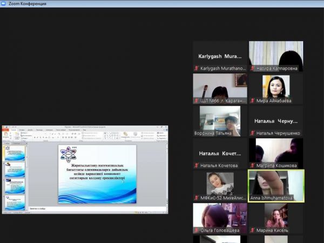
Task: Click muted mic icon beside Мира Айнабаева
Action: (253, 101)
